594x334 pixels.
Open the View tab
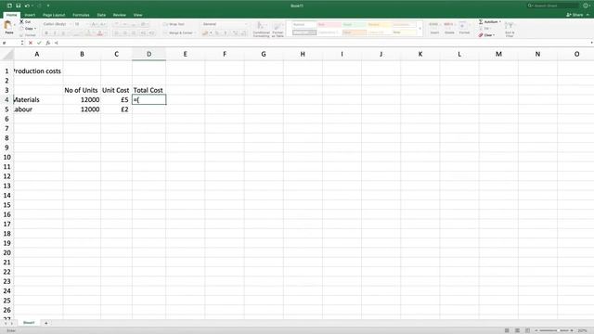(138, 15)
